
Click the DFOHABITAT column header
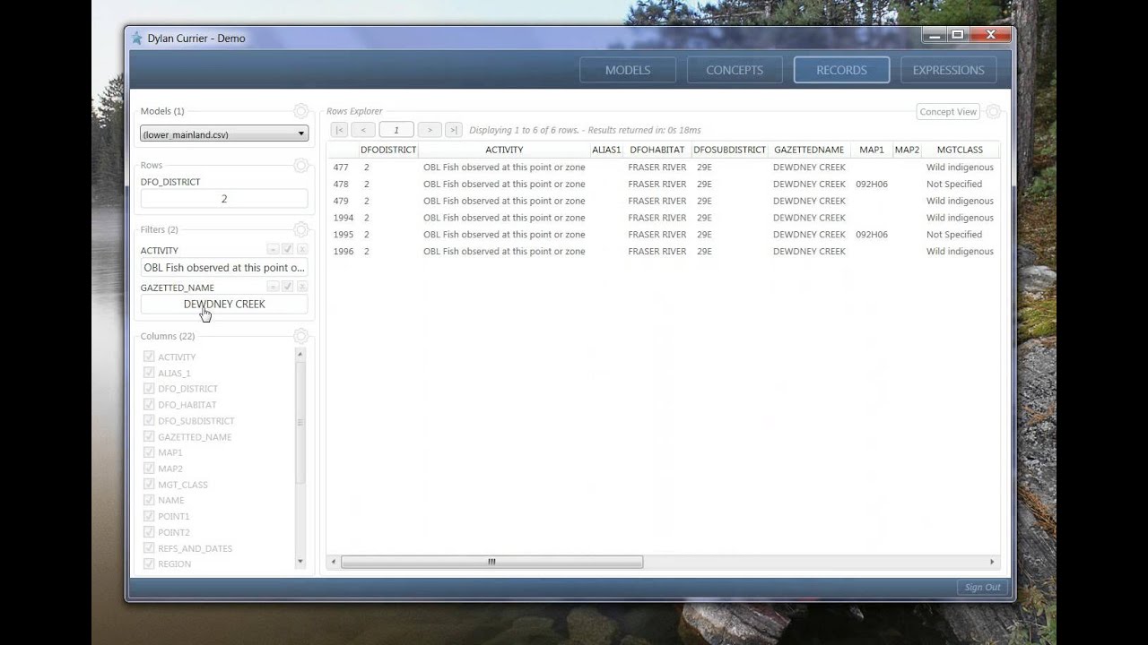657,150
